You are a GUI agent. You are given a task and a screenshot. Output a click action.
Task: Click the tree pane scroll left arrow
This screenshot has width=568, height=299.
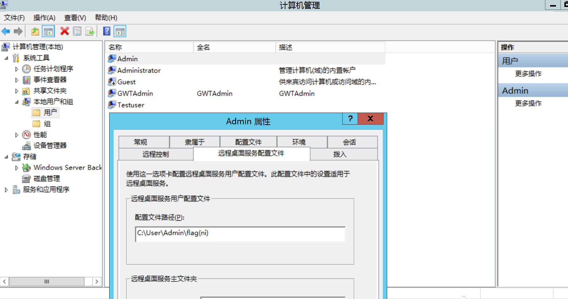pyautogui.click(x=4, y=281)
